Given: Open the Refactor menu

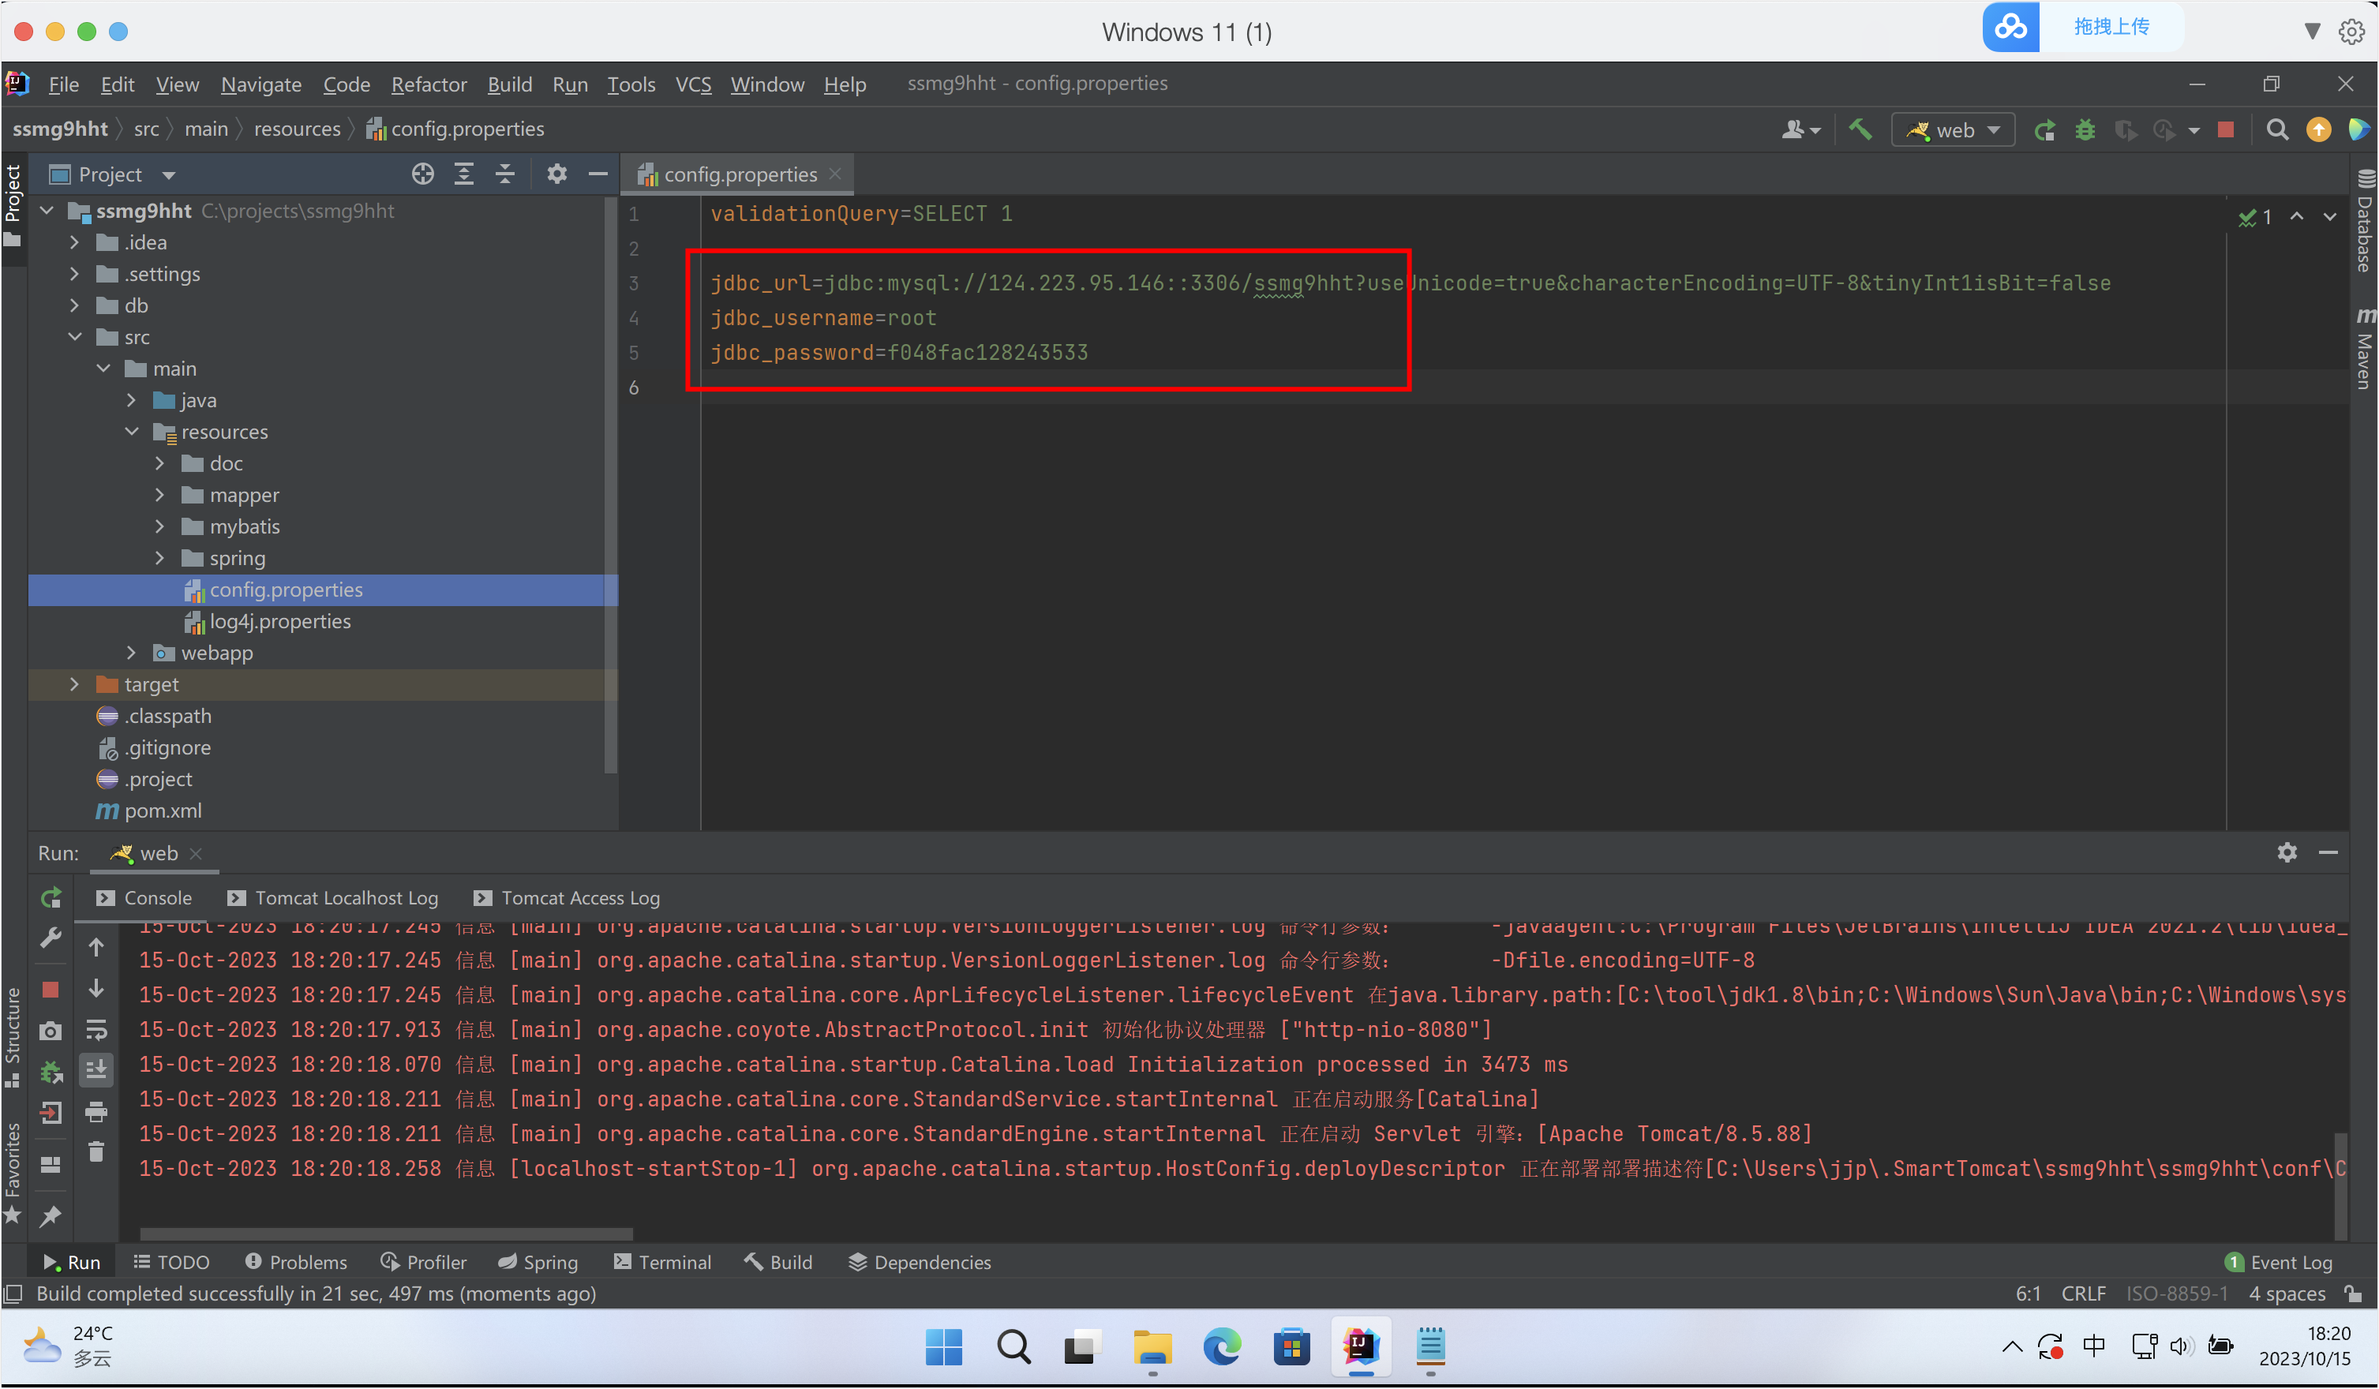Looking at the screenshot, I should pos(429,84).
